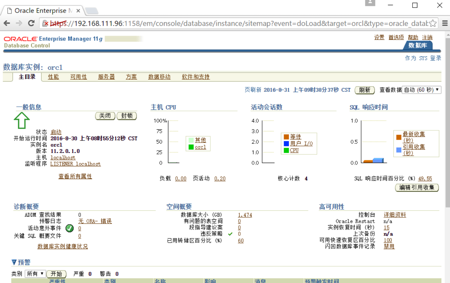
Task: Click the 负载 value 0.00
Action: point(181,178)
